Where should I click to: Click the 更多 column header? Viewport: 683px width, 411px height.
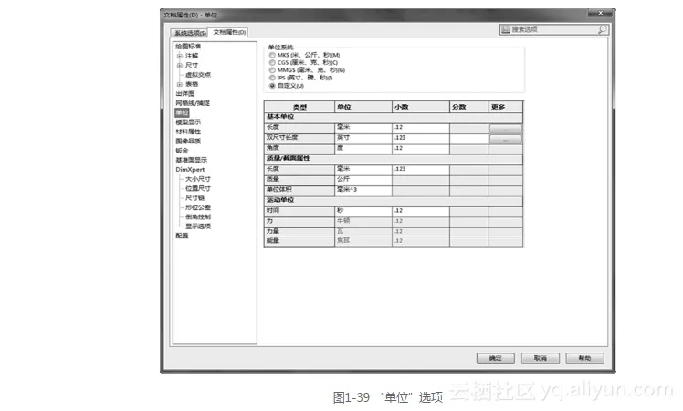[x=506, y=107]
